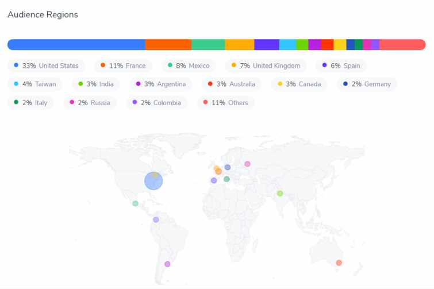Select the 6% Spain legend item
The image size is (434, 289).
341,65
